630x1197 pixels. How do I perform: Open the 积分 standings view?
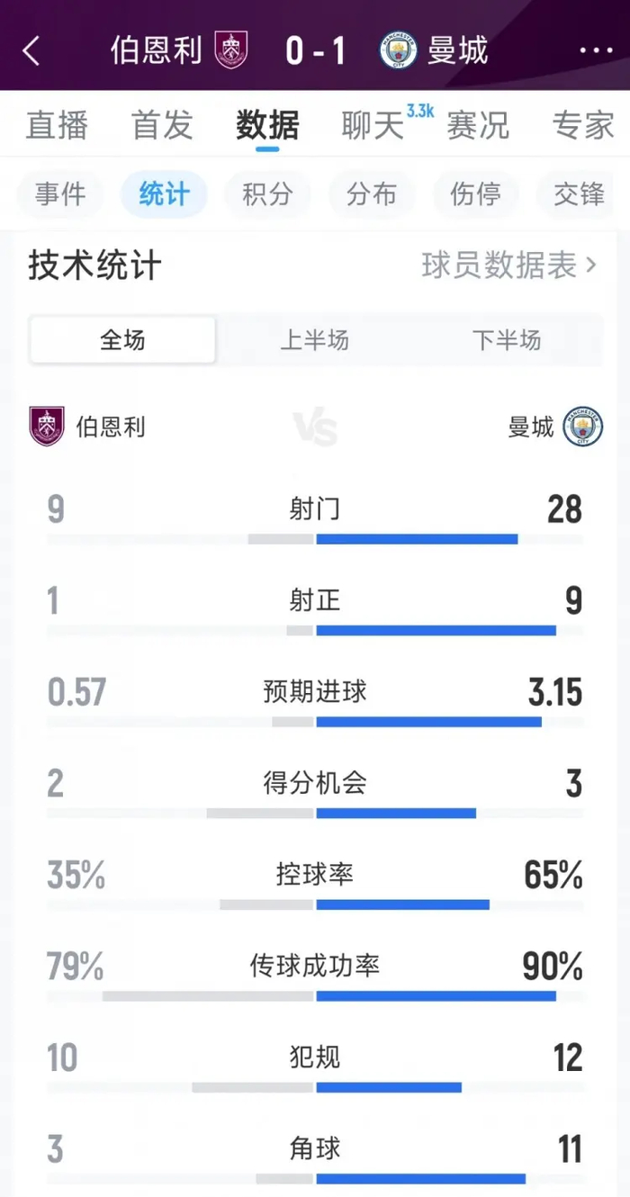pyautogui.click(x=267, y=194)
